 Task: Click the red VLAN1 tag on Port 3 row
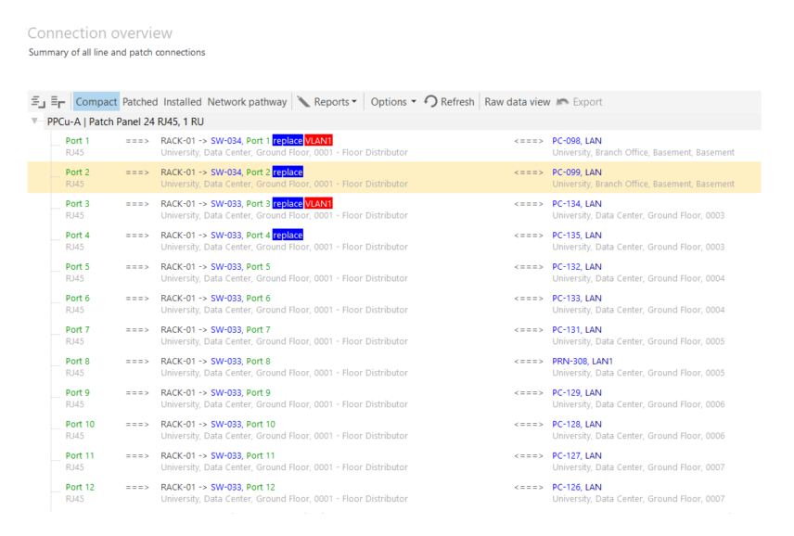[x=318, y=203]
